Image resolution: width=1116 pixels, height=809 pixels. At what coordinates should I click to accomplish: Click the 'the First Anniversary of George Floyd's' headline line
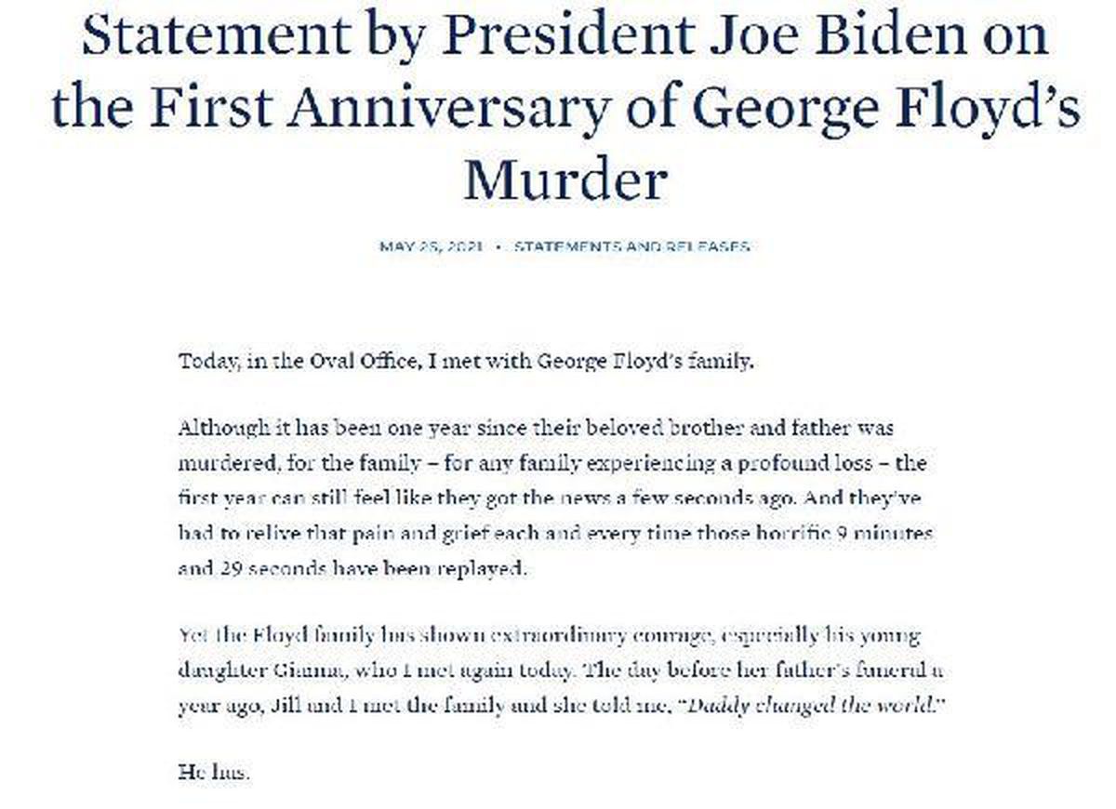[x=565, y=108]
